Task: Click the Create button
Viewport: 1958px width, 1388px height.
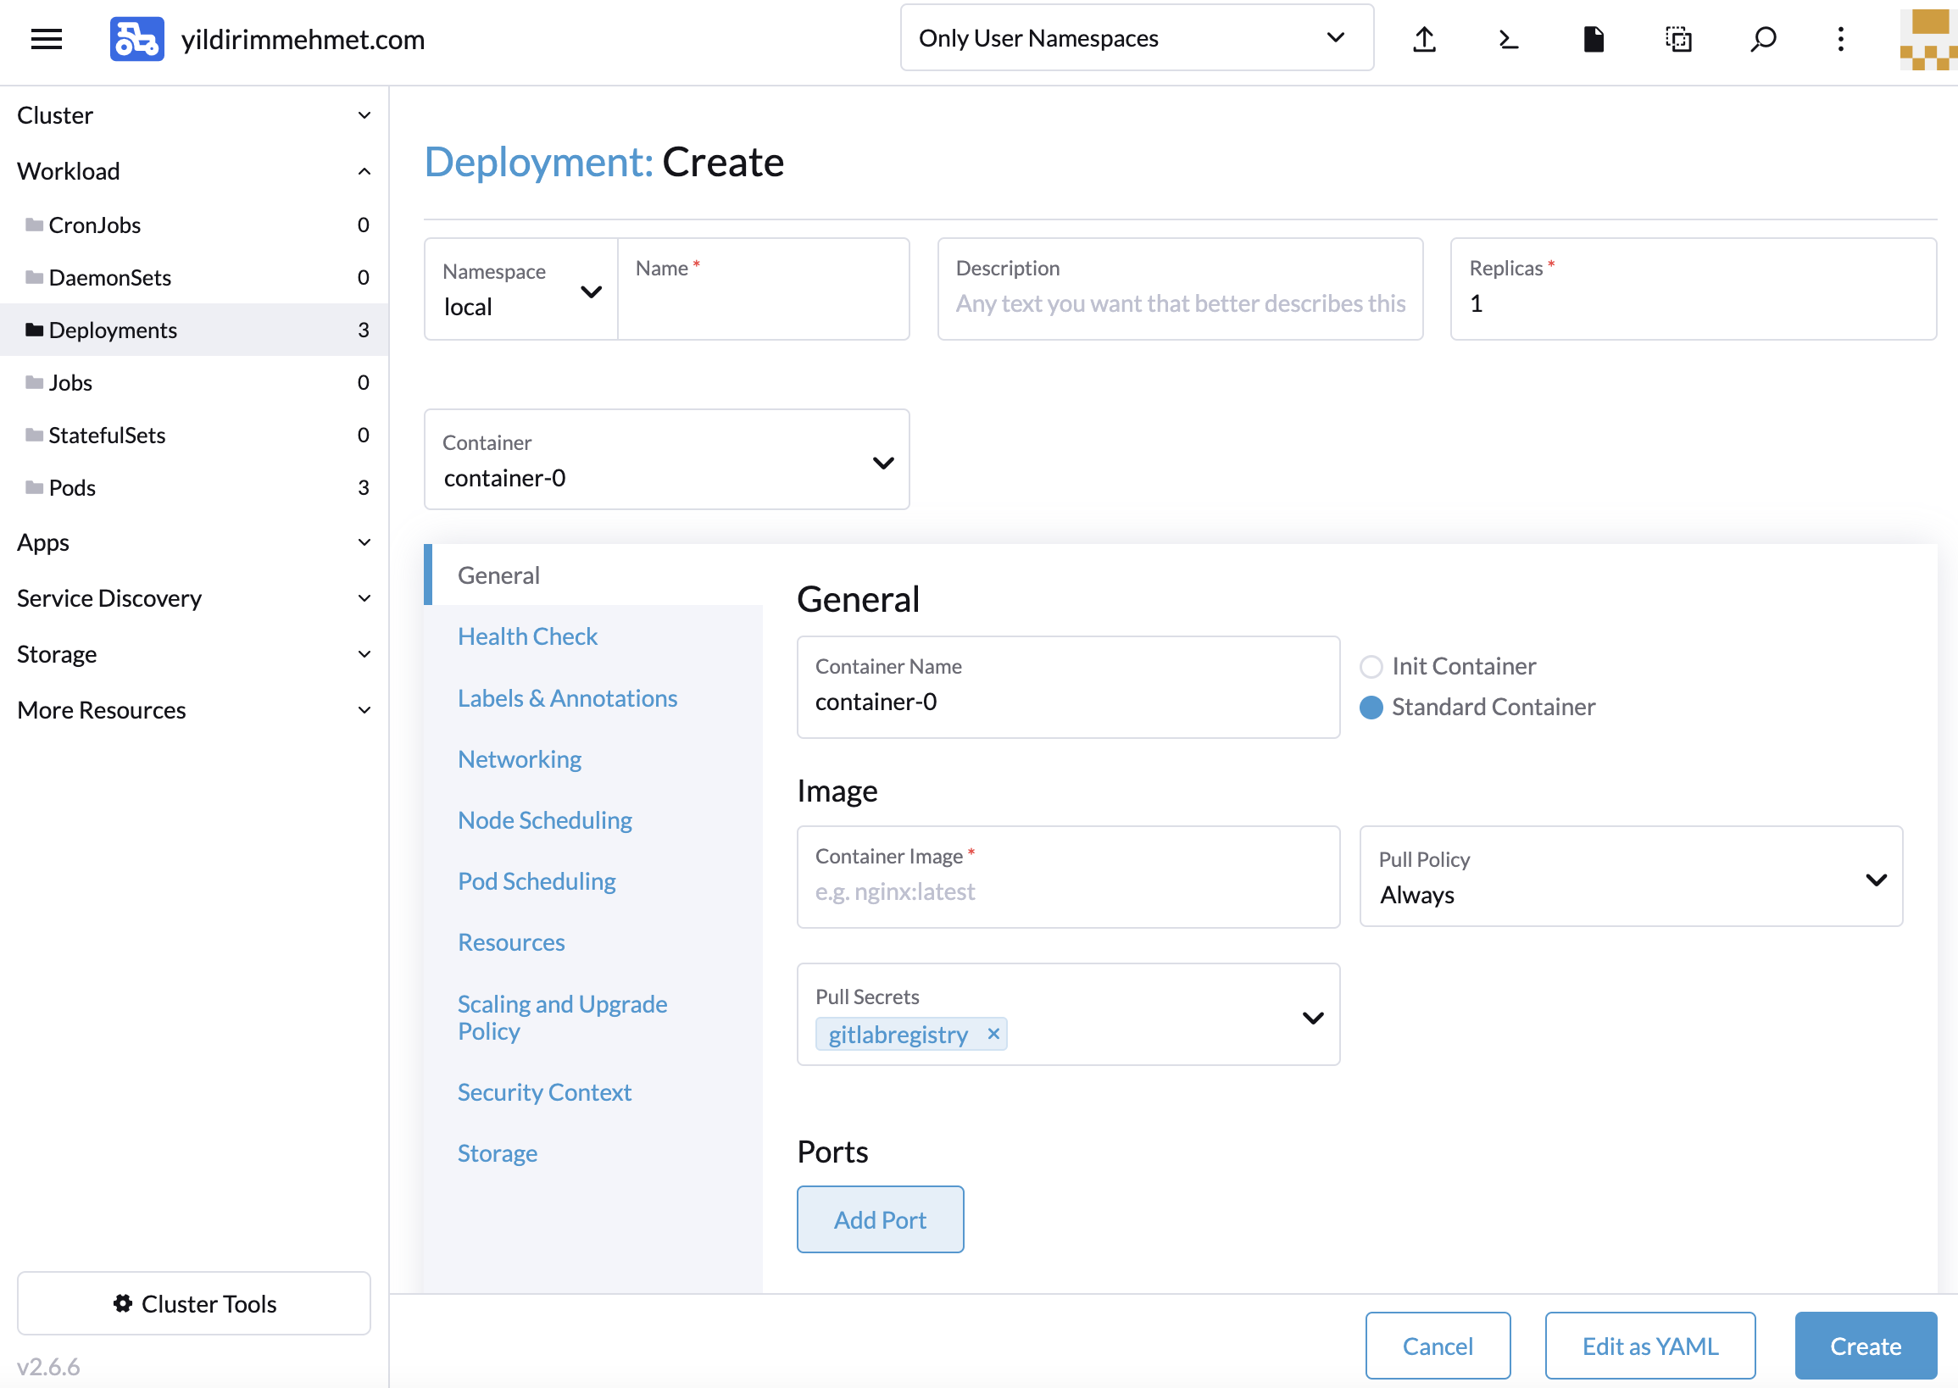Action: (x=1866, y=1346)
